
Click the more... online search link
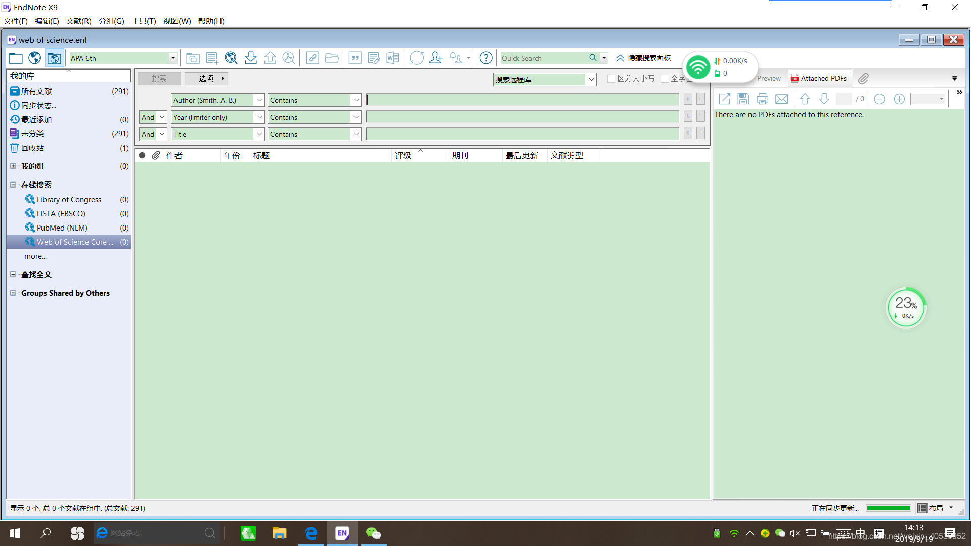(x=35, y=256)
